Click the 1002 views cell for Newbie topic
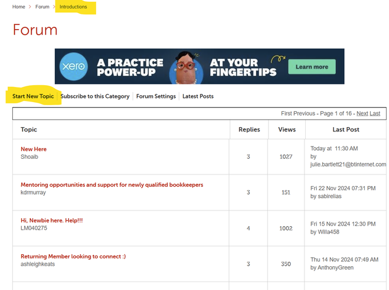Image resolution: width=389 pixels, height=290 pixels. click(x=286, y=228)
